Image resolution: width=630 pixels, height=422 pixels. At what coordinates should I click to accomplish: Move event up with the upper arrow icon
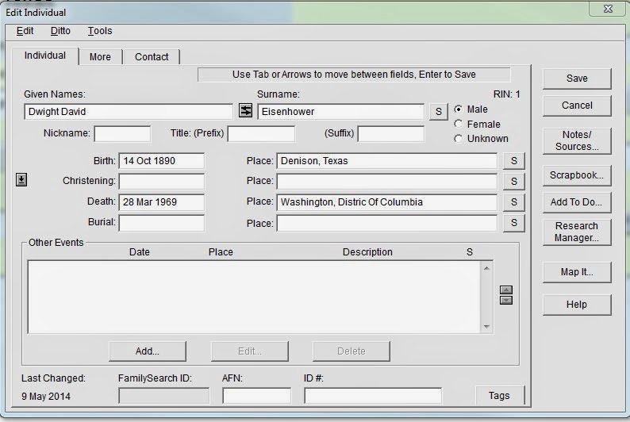tap(506, 290)
